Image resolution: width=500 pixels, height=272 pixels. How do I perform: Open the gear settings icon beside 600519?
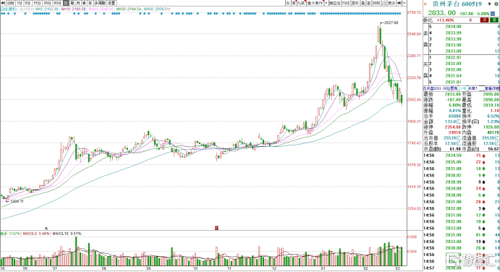coord(496,4)
